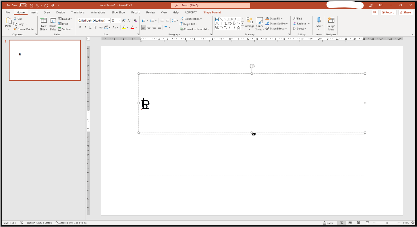The image size is (417, 227).
Task: Increase the font size
Action: pos(124,20)
